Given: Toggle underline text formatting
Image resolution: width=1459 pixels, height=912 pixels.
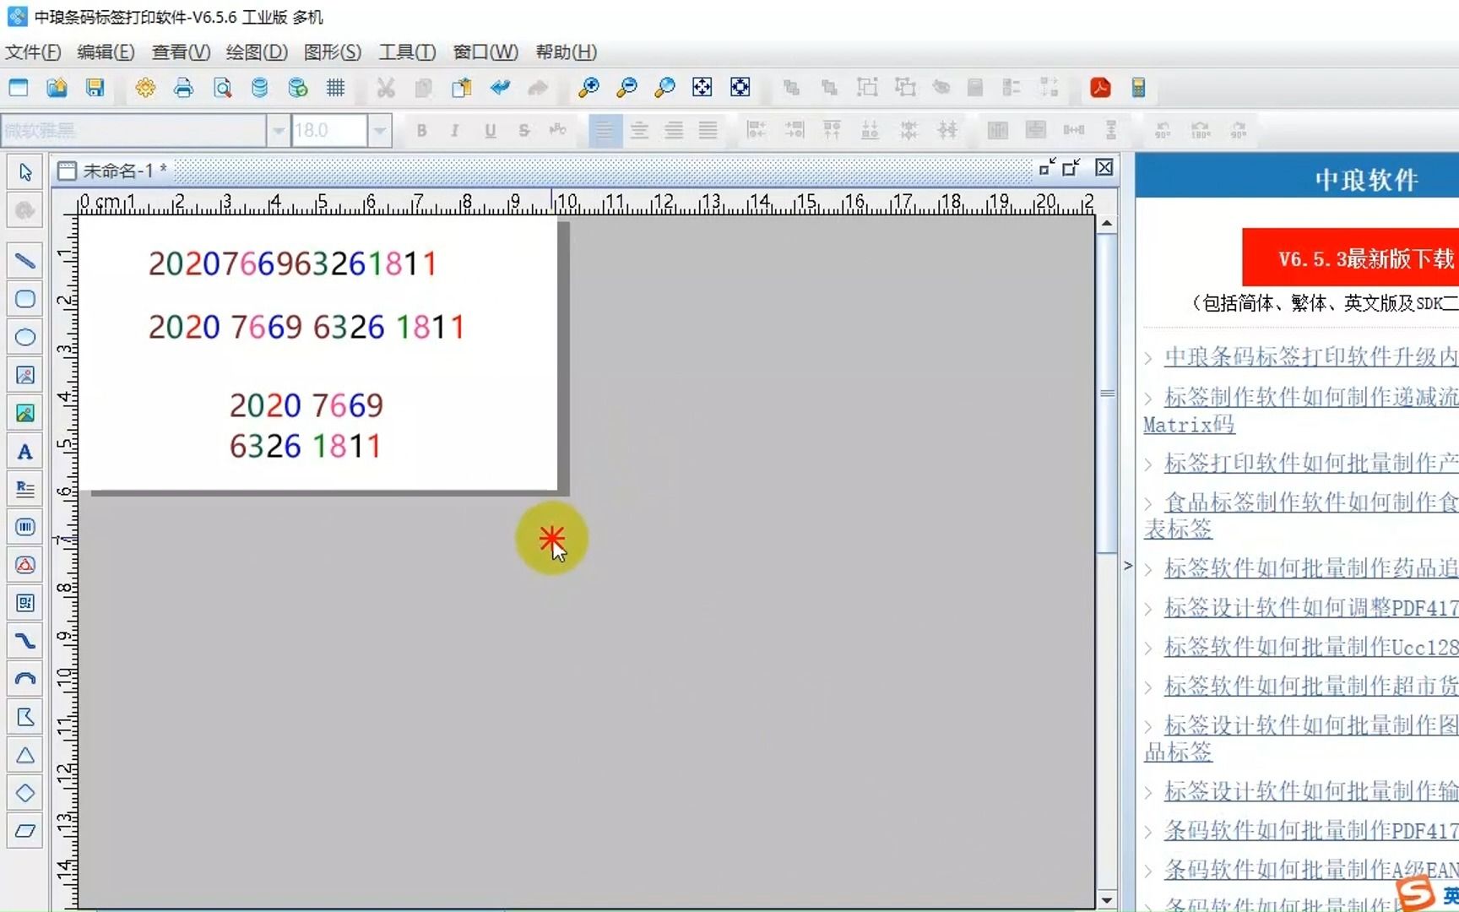Looking at the screenshot, I should click(490, 130).
